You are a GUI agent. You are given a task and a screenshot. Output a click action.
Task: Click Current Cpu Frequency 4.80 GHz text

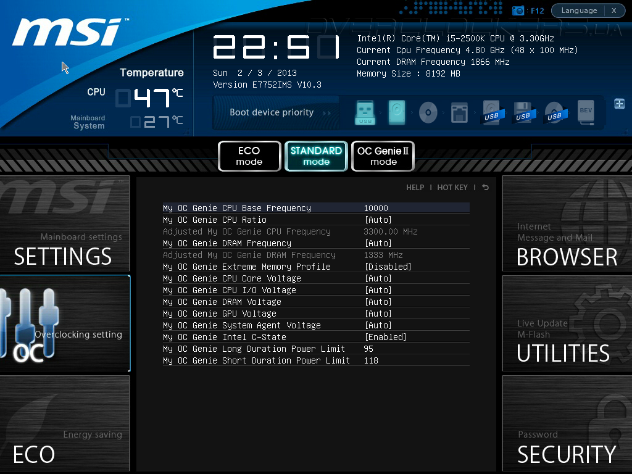click(x=467, y=50)
